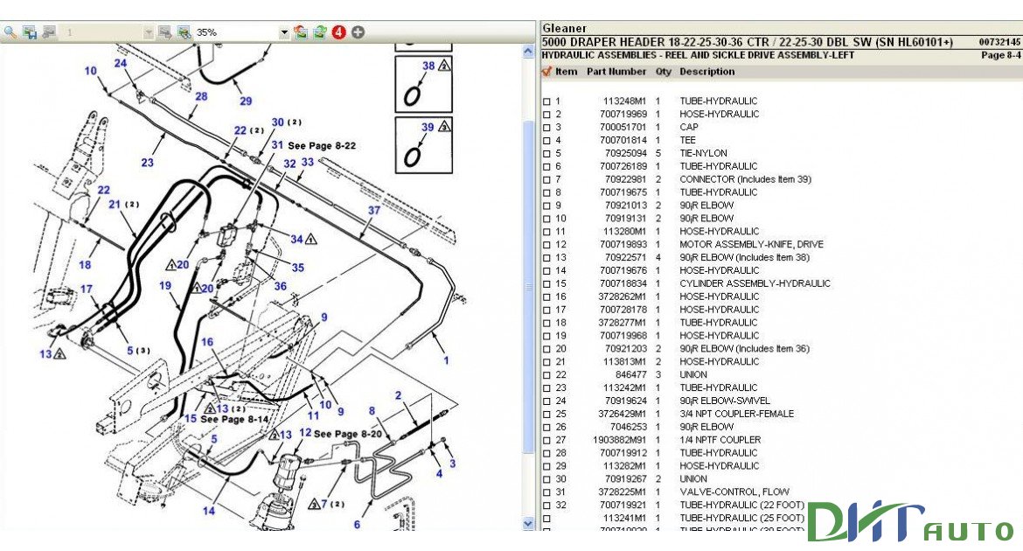Screen dimensions: 1023x551
Task: Click callout 14 on the hose
Action: pyautogui.click(x=209, y=511)
